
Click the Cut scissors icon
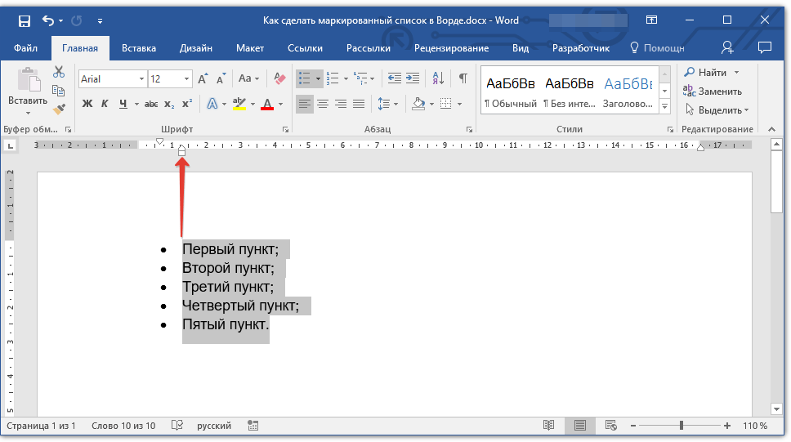pyautogui.click(x=59, y=73)
